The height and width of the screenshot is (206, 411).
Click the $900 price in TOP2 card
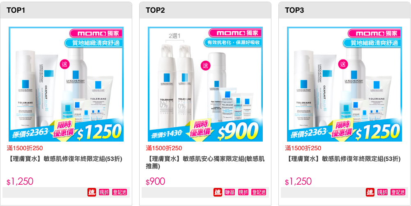[156, 181]
